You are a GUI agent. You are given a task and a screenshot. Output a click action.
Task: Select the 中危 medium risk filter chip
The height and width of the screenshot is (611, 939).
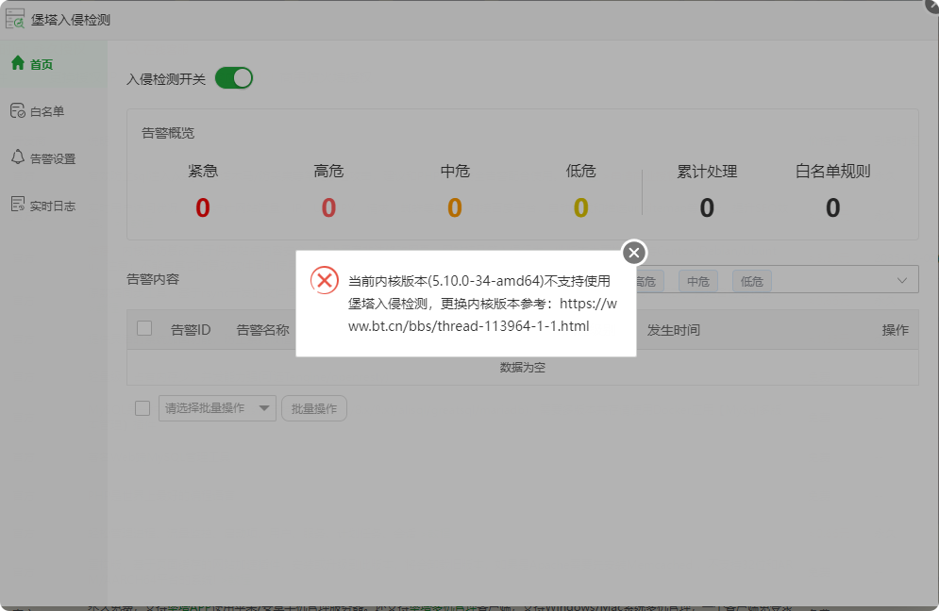[x=697, y=280]
